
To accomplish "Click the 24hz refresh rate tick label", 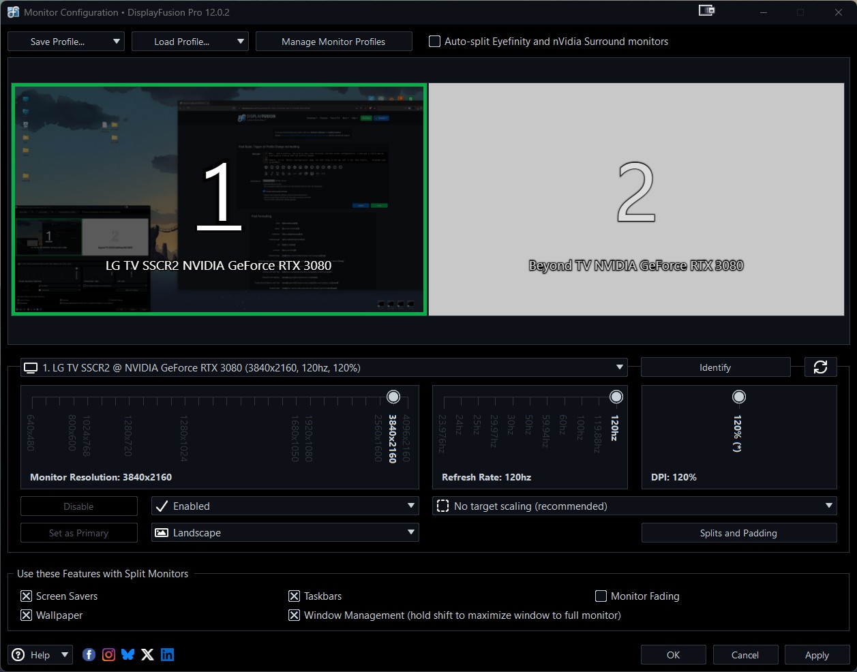I will pyautogui.click(x=459, y=425).
